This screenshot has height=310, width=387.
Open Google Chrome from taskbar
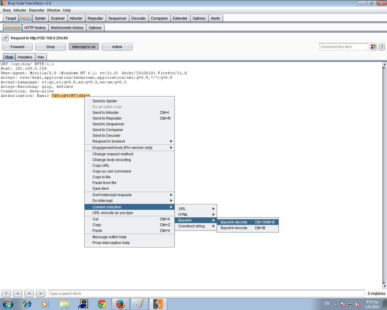pyautogui.click(x=102, y=304)
